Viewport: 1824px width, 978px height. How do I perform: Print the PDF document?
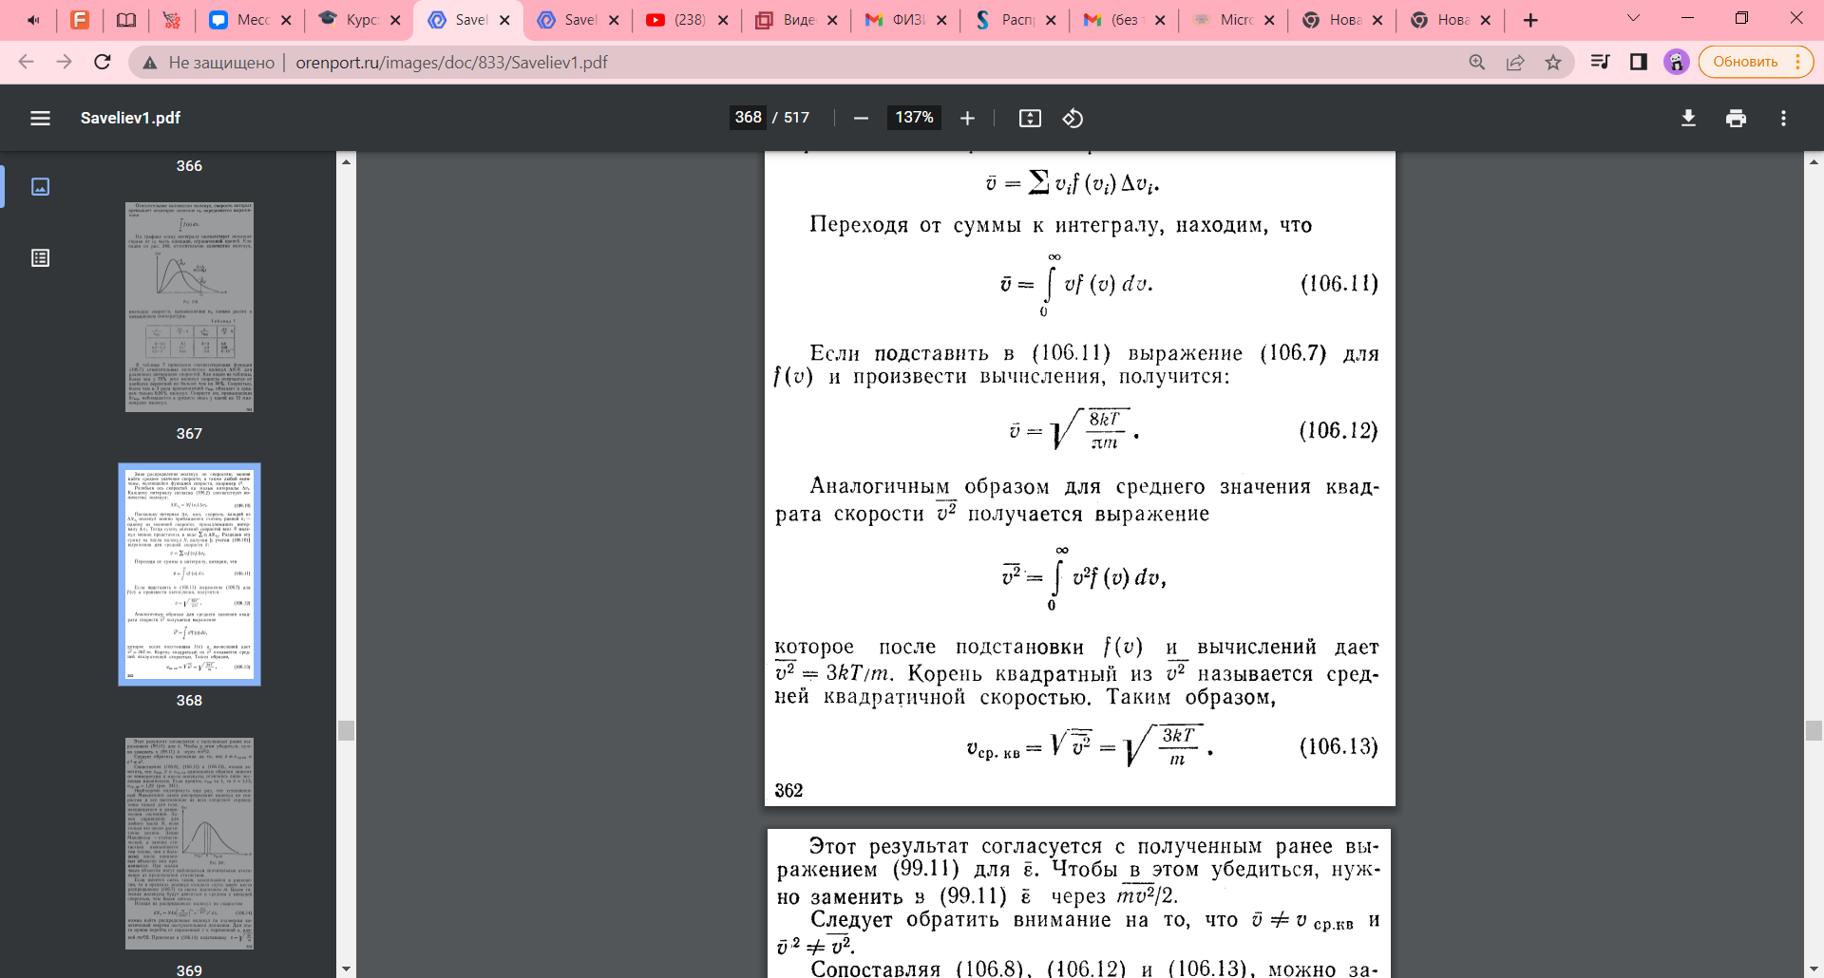[x=1736, y=118]
